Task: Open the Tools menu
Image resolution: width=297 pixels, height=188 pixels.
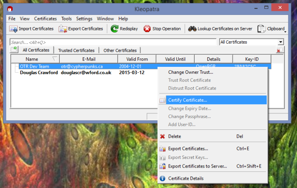Action: [x=66, y=19]
